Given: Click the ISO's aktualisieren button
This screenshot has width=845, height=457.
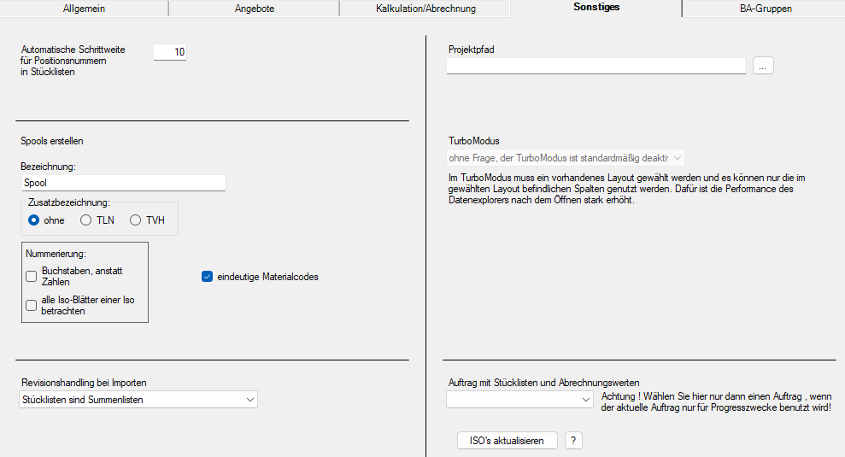Looking at the screenshot, I should coord(508,441).
